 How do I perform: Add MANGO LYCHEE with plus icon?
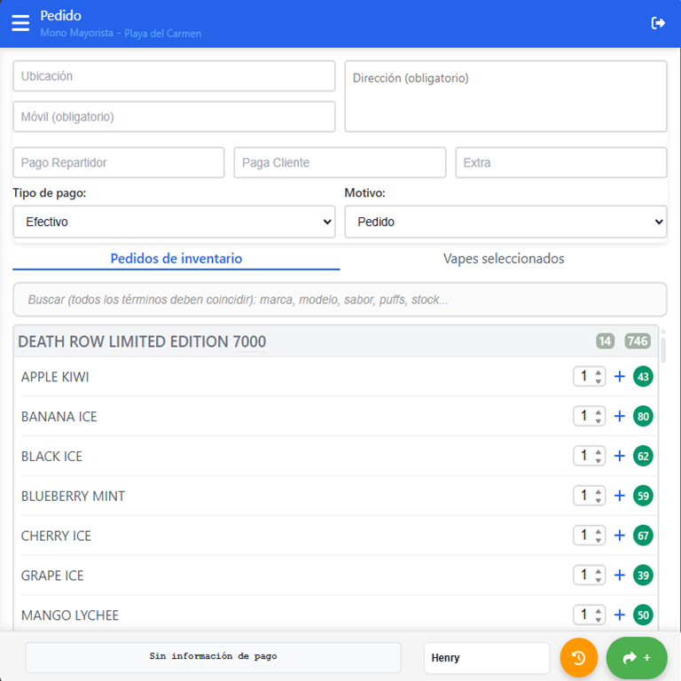[620, 615]
